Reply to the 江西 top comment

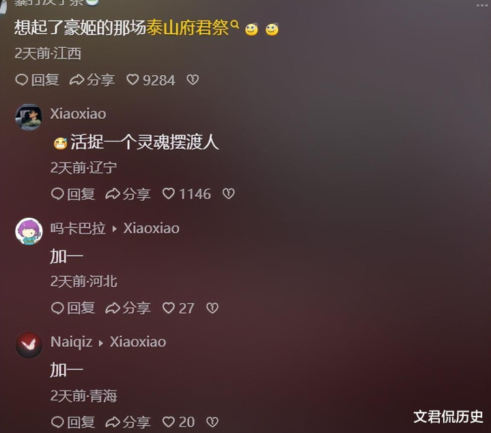tap(37, 80)
